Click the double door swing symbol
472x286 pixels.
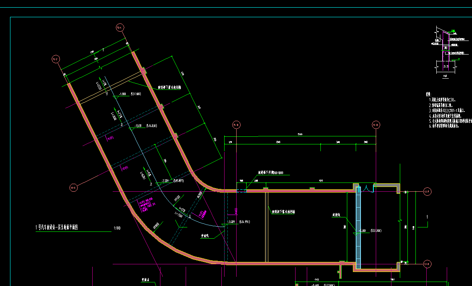[x=367, y=189]
